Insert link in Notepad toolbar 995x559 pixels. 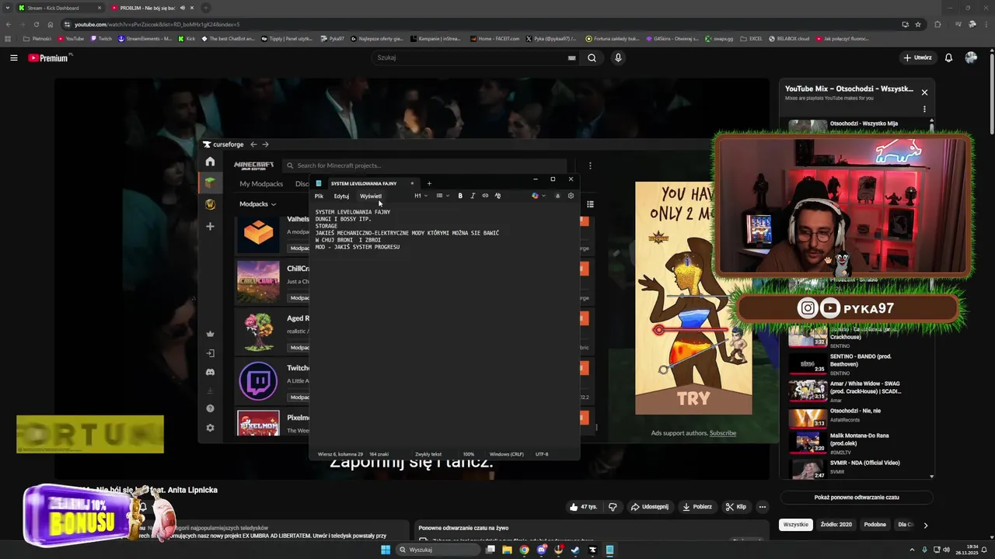click(x=485, y=196)
